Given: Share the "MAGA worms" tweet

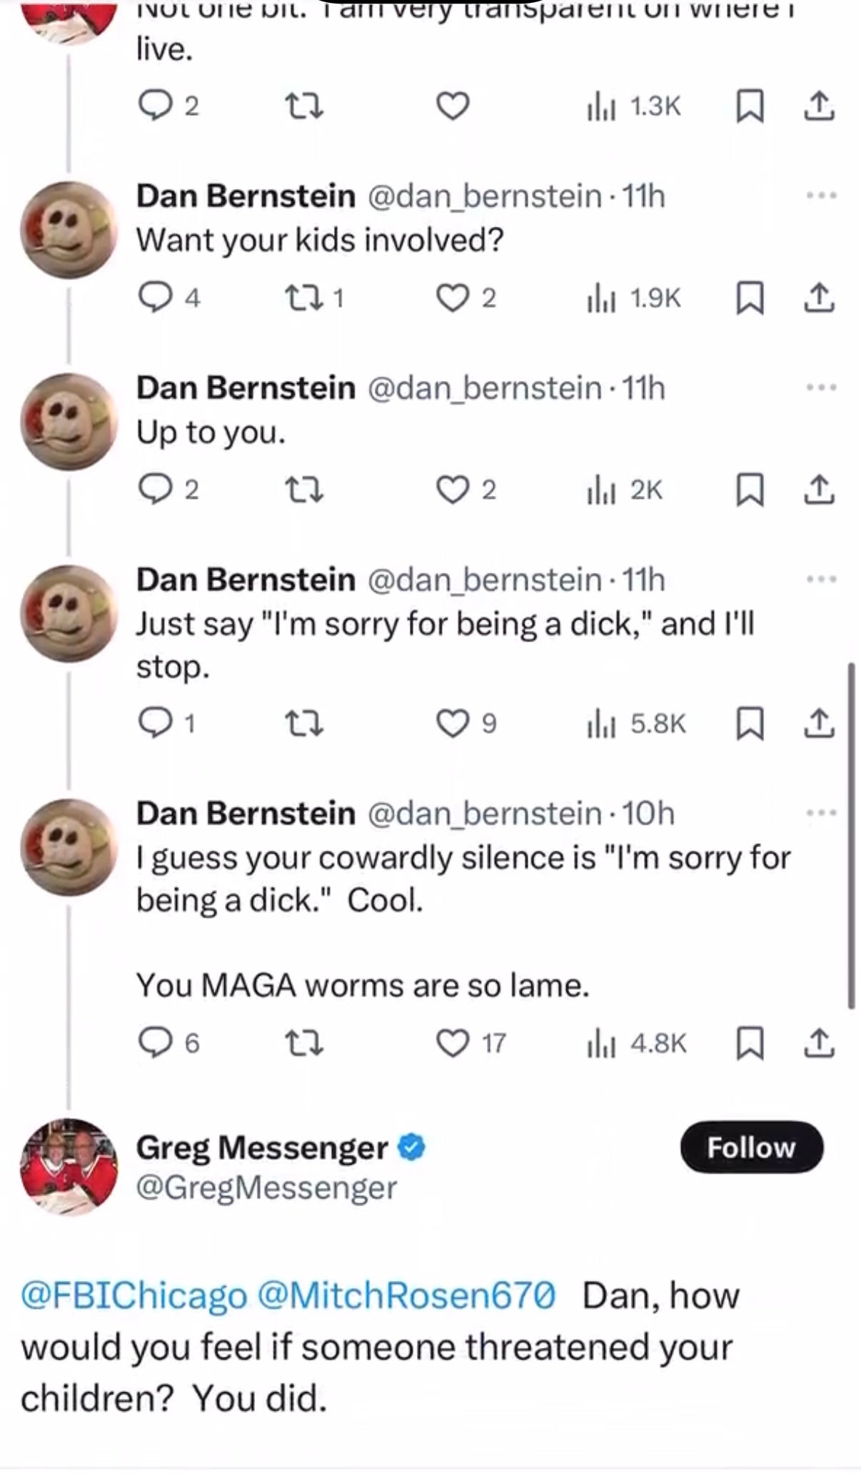Looking at the screenshot, I should (819, 1044).
